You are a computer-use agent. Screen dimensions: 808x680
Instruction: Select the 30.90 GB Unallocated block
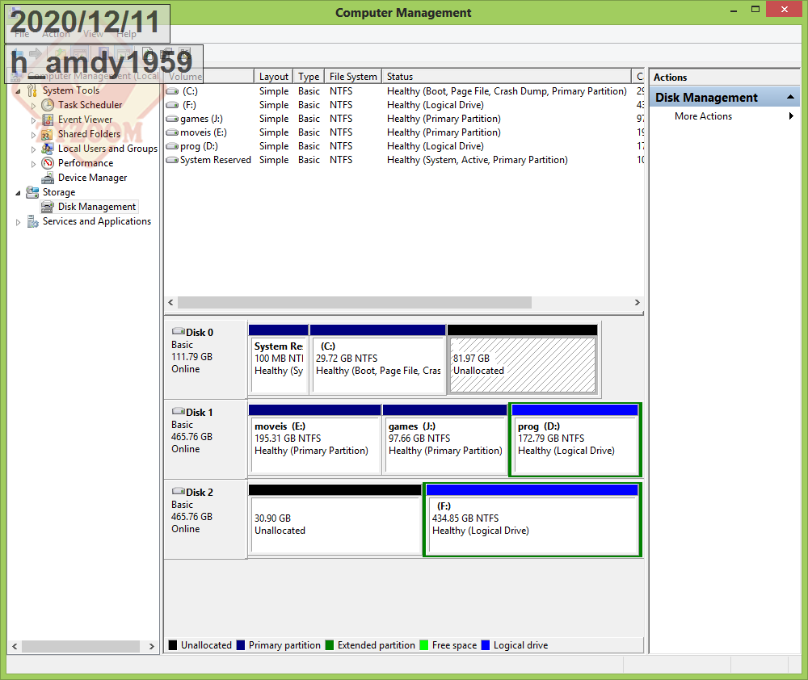click(335, 519)
